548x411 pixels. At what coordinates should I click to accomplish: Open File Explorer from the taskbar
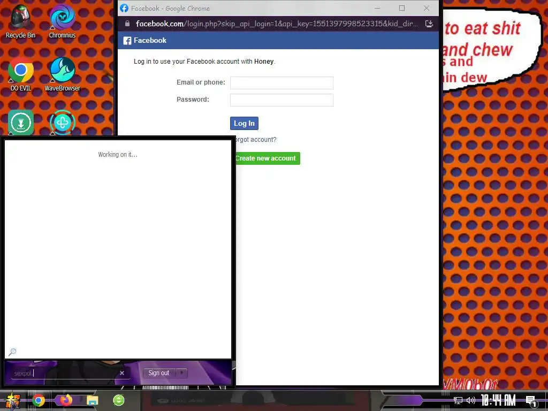pos(92,400)
